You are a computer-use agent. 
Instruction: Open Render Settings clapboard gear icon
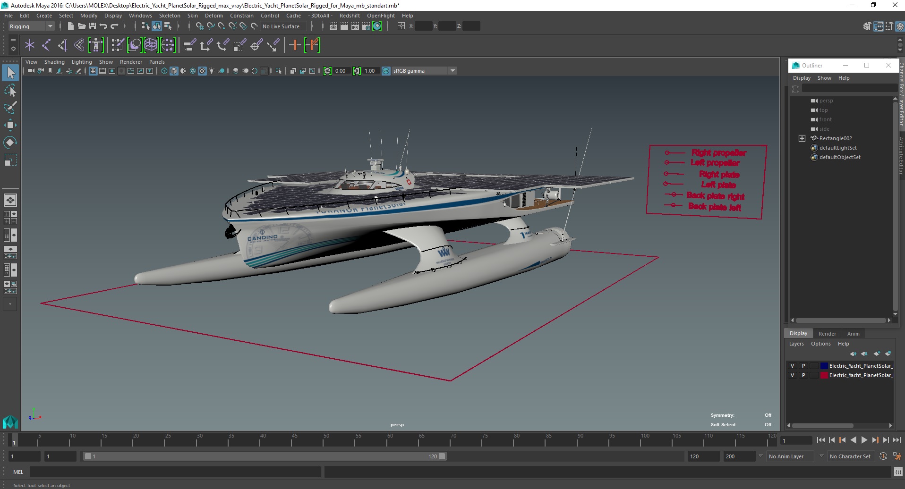(366, 26)
